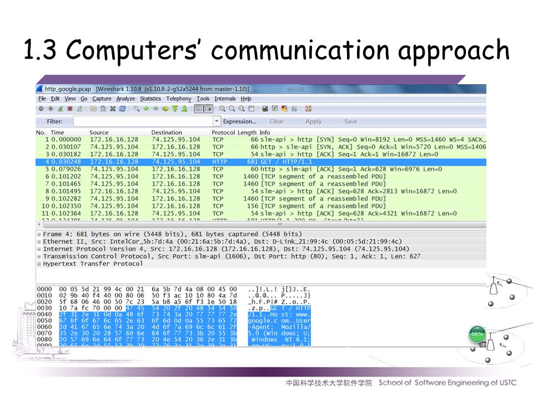
Task: Select packet 1 with SYN info
Action: click(261, 140)
